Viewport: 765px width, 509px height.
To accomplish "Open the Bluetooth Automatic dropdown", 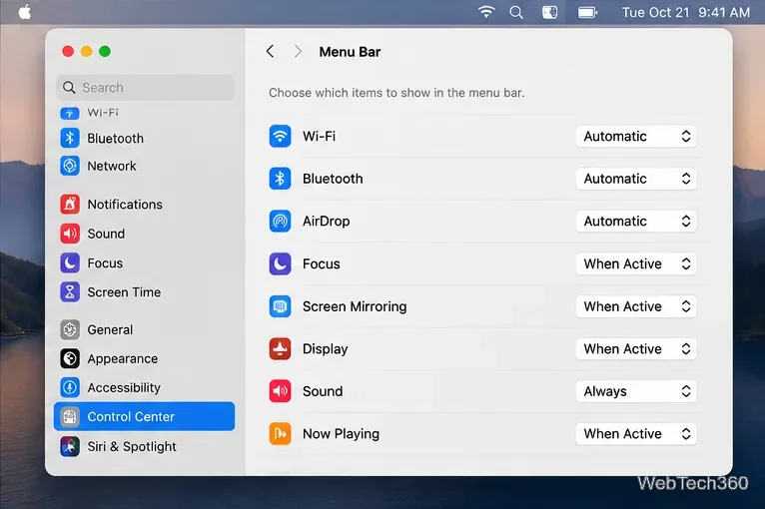I will [636, 179].
